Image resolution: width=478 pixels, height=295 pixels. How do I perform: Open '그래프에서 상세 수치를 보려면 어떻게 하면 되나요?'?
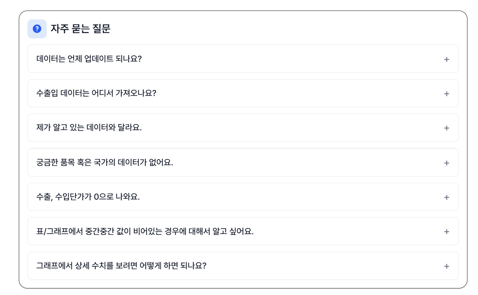tap(121, 266)
